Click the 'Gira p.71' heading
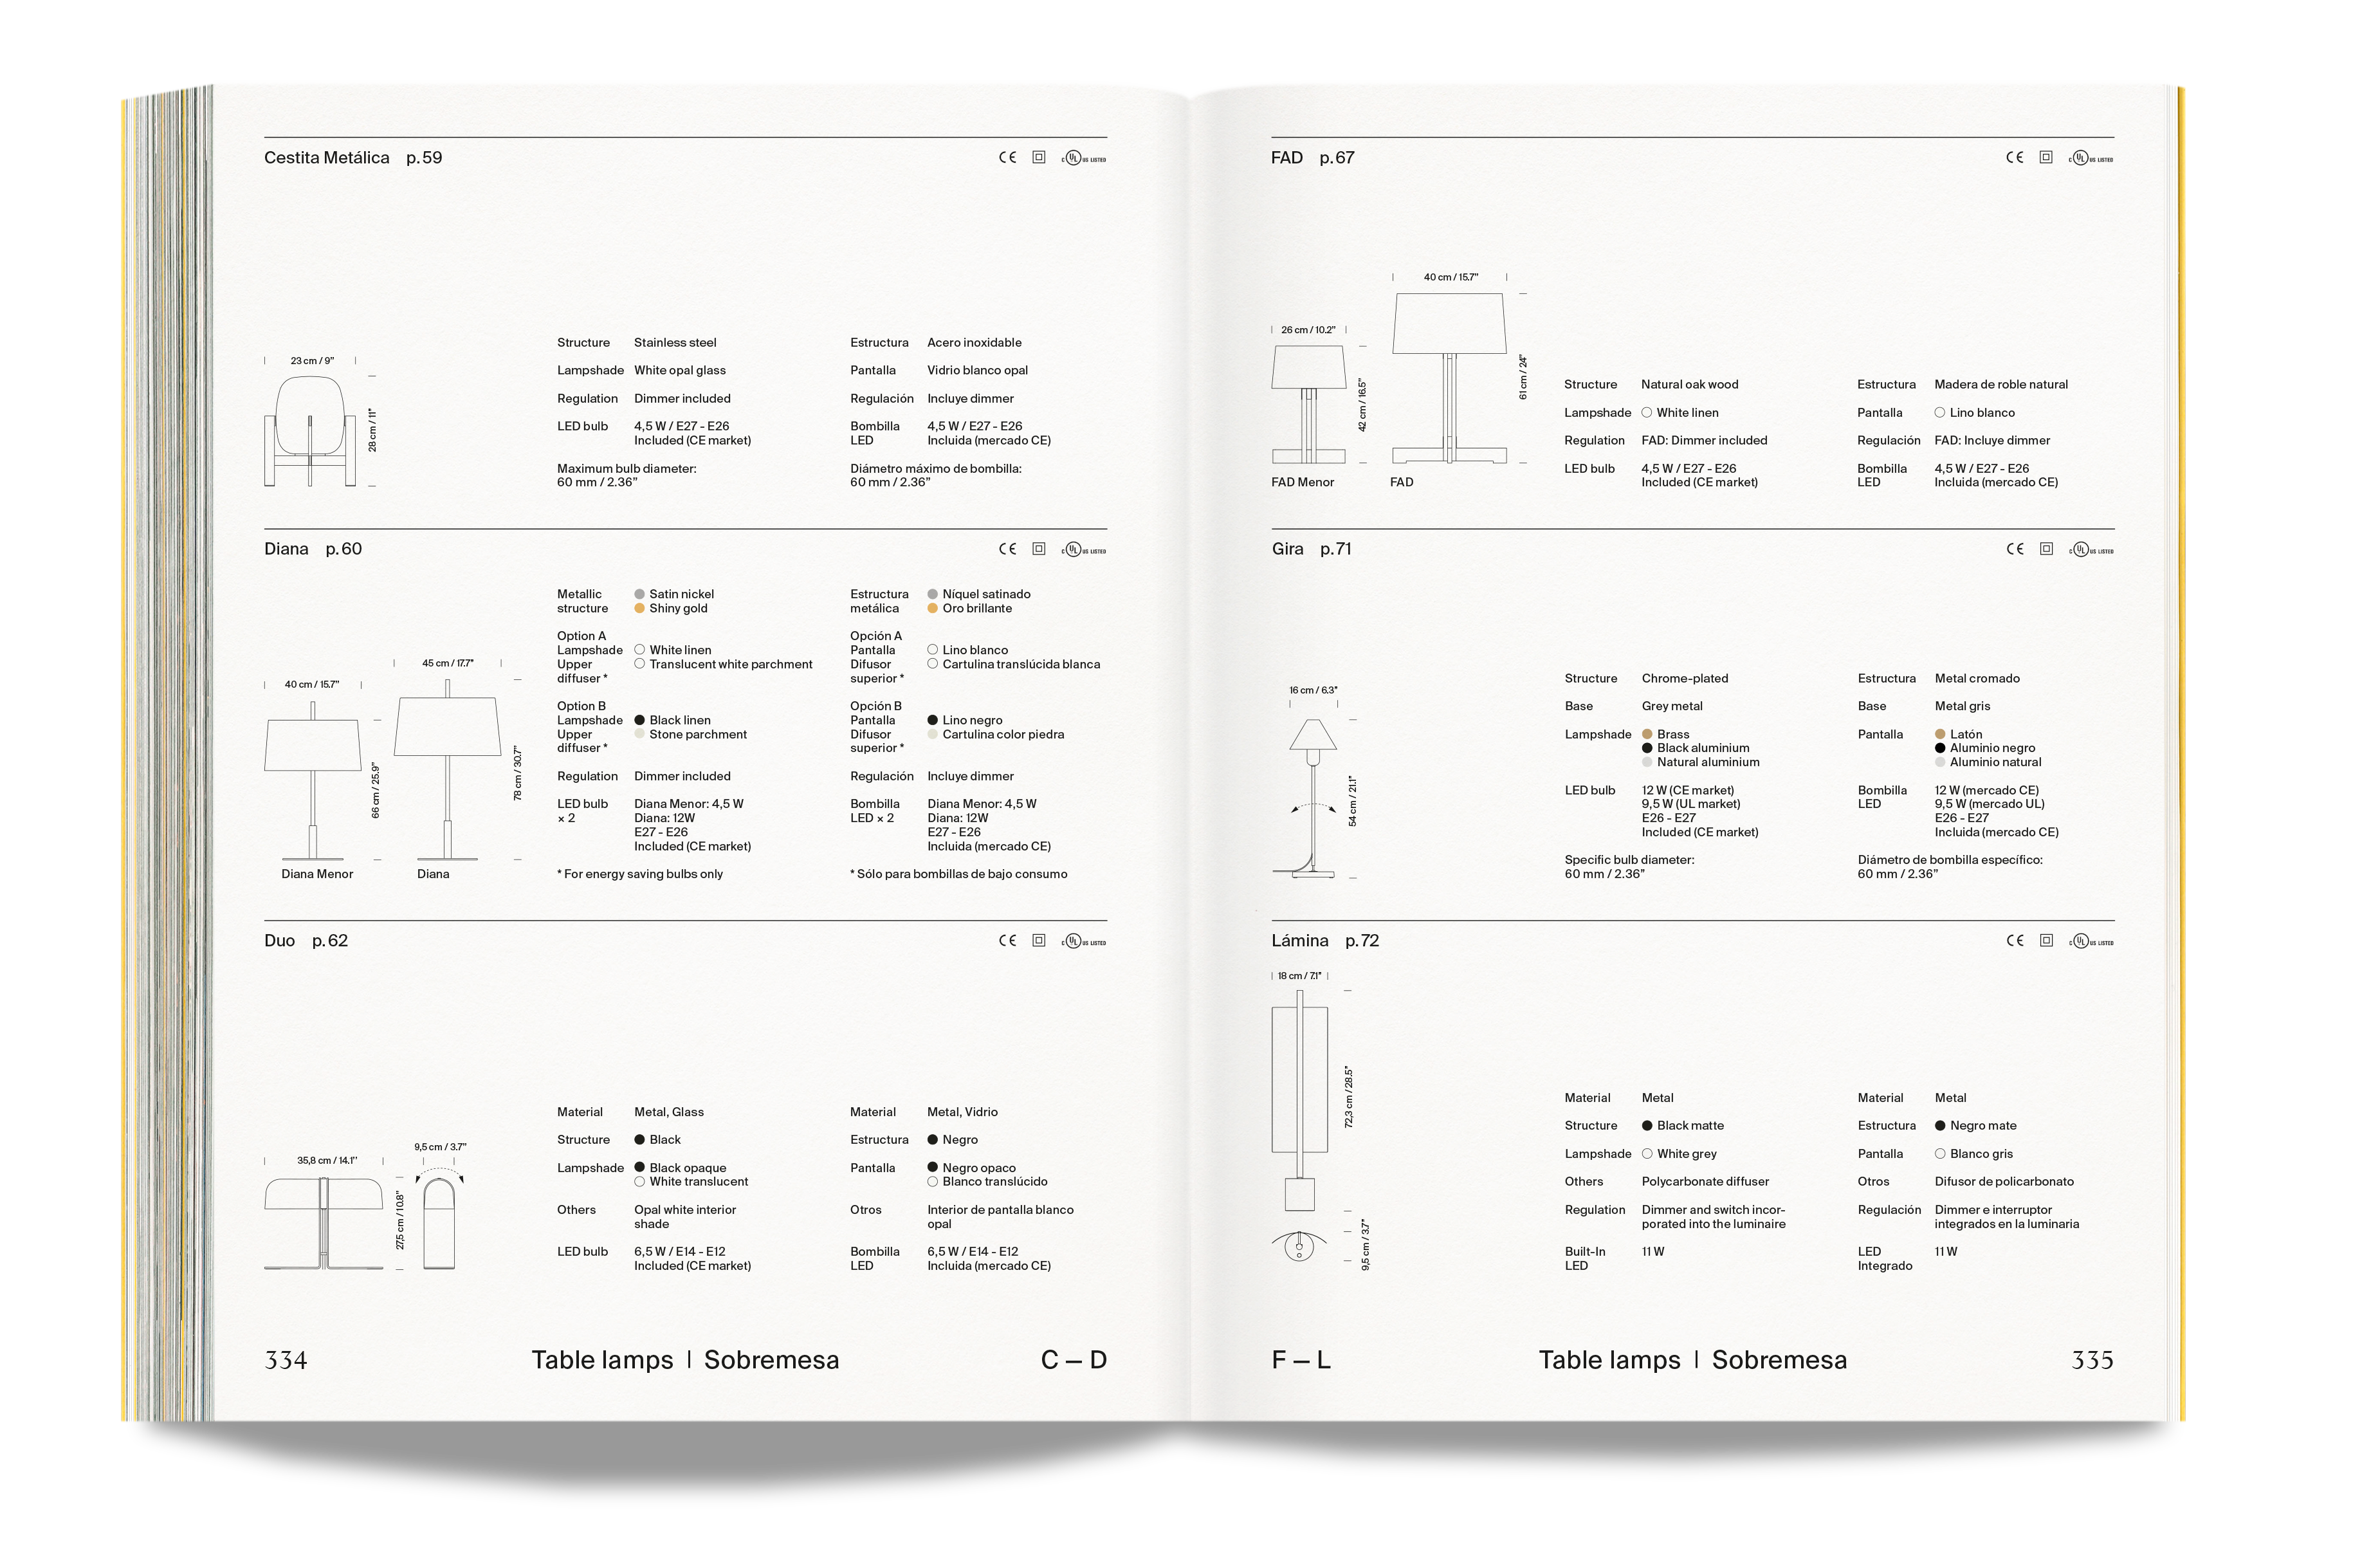Screen dimensions: 2380x1544 coord(1311,549)
